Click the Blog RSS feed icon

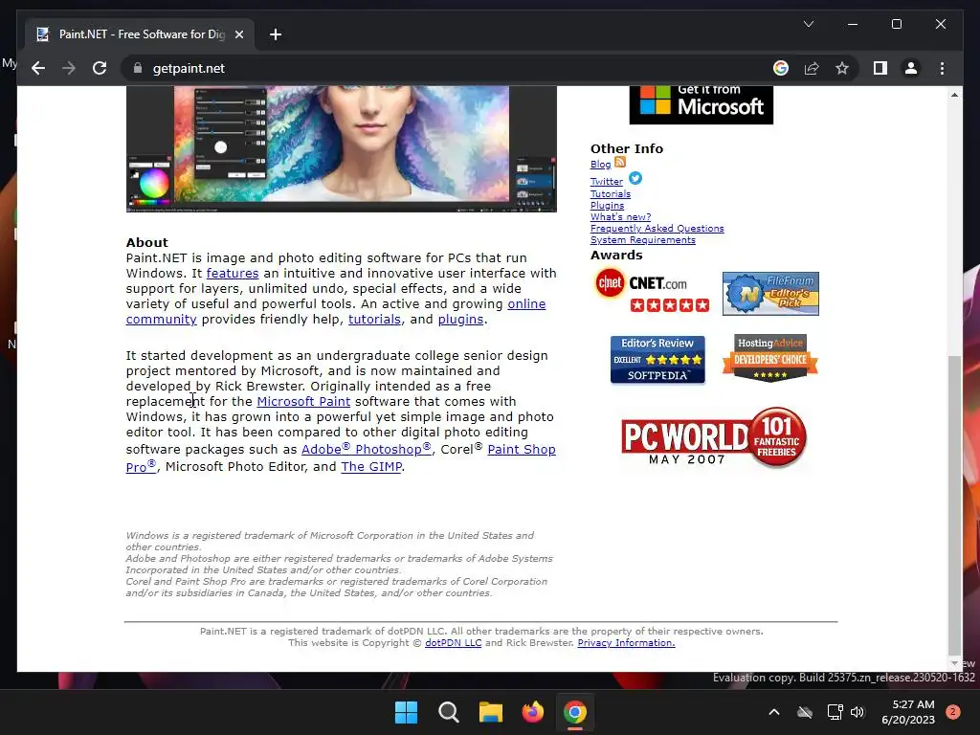pos(620,162)
